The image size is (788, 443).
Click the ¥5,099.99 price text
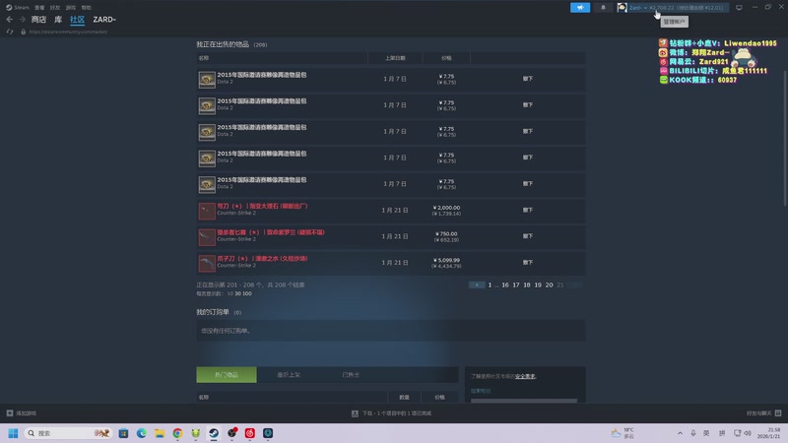click(446, 260)
